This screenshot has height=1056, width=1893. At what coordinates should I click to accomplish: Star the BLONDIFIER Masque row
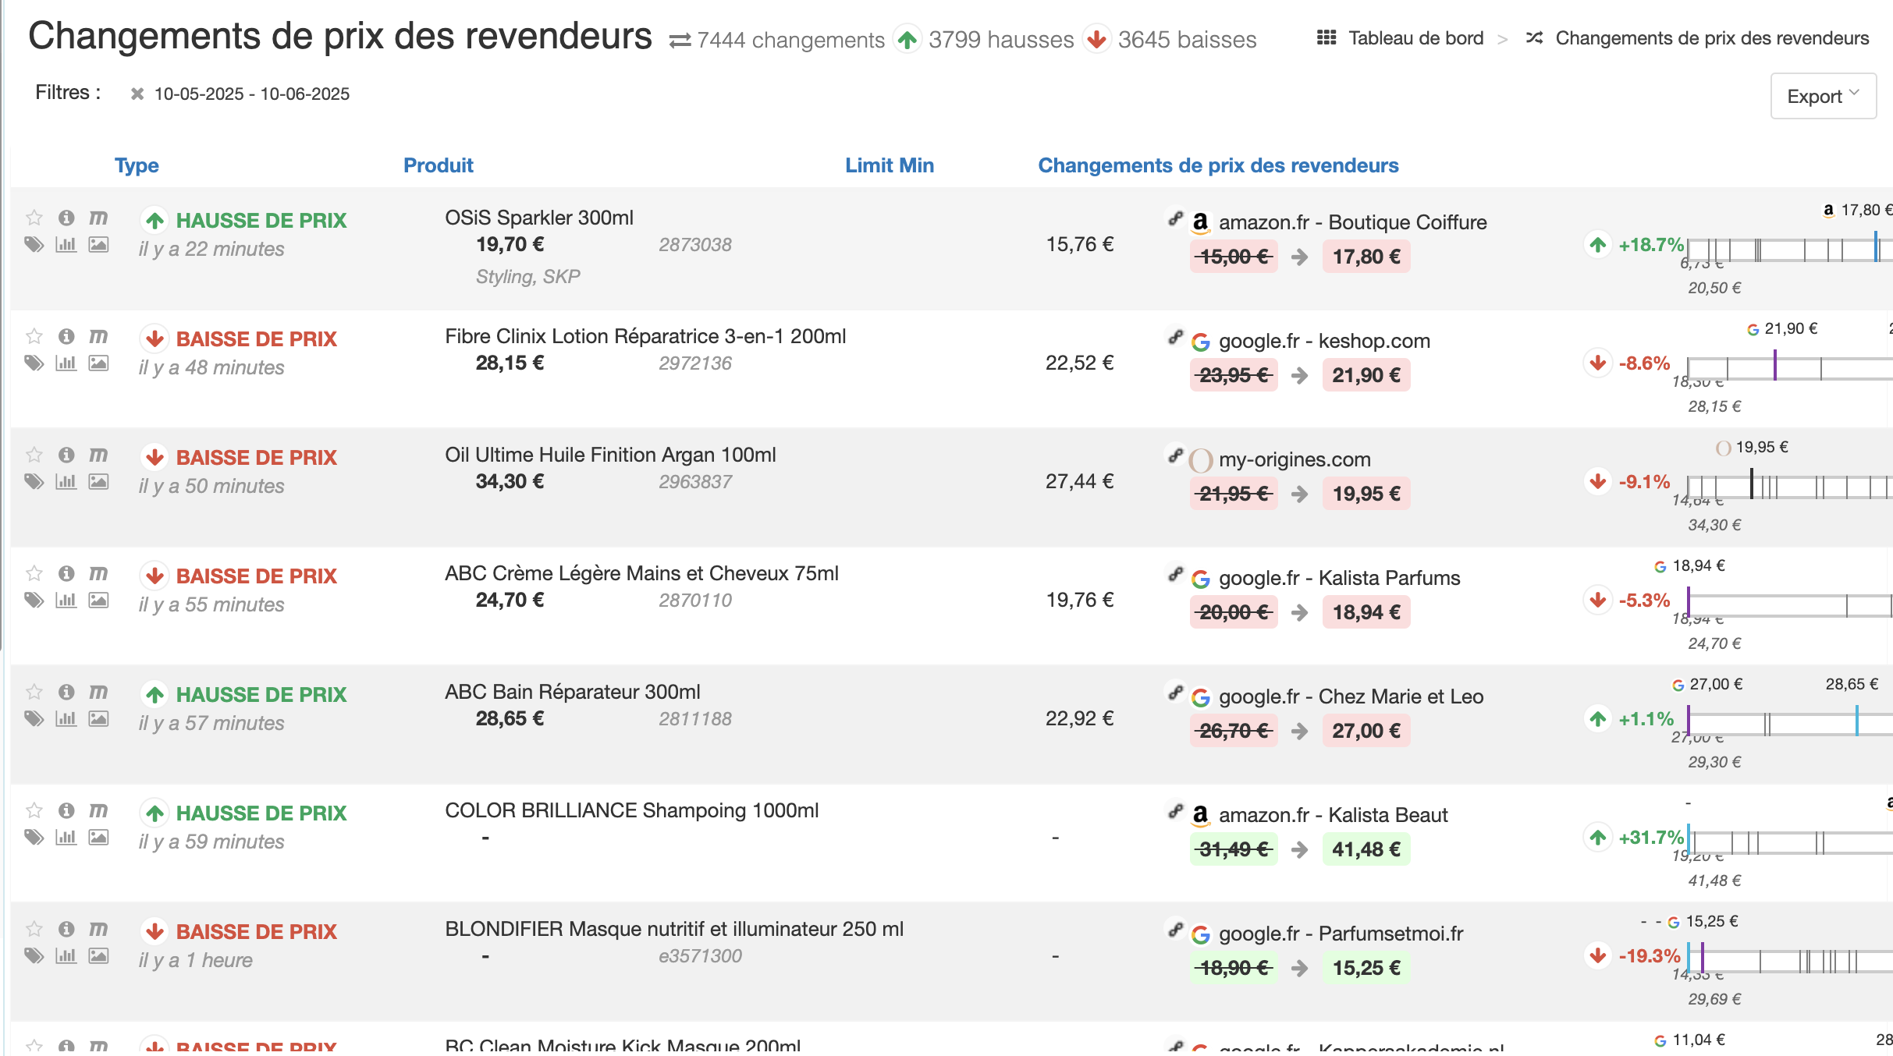click(34, 929)
